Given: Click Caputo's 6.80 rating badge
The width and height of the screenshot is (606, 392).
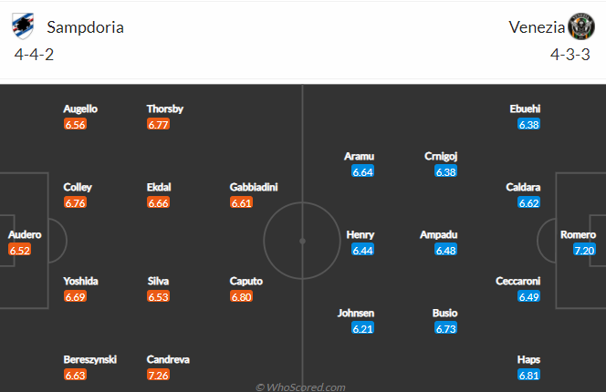Looking at the screenshot, I should 242,296.
